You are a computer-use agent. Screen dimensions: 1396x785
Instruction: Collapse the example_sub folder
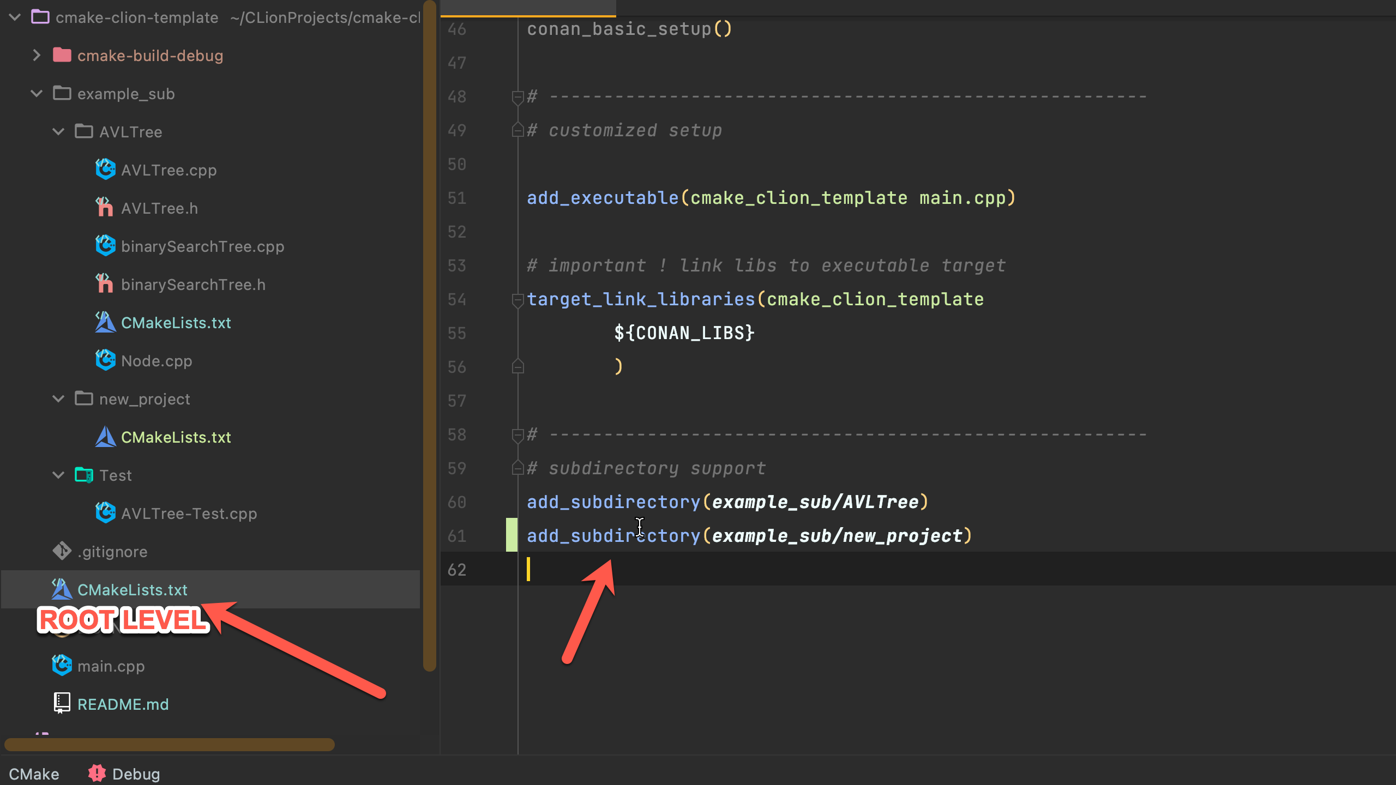37,93
